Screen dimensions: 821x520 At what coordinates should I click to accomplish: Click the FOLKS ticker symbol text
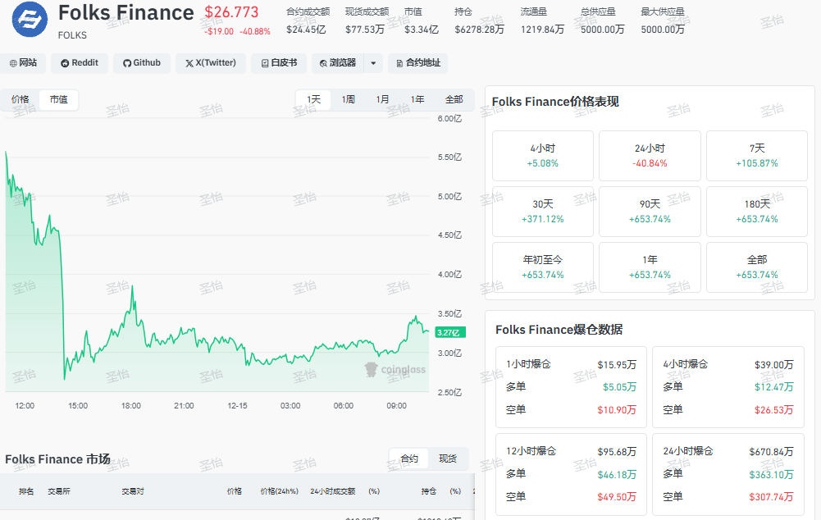click(x=72, y=35)
